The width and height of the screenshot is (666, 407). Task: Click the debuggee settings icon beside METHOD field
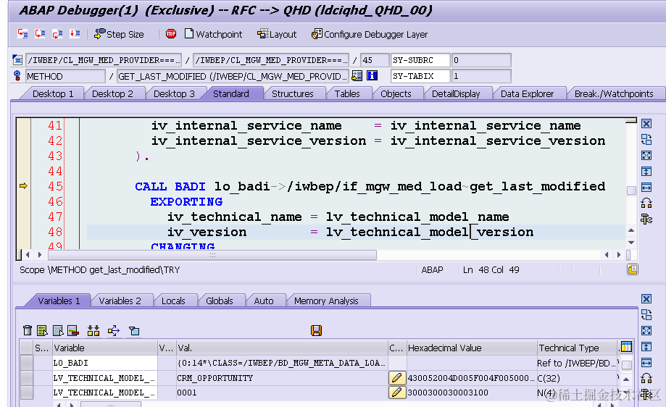17,75
